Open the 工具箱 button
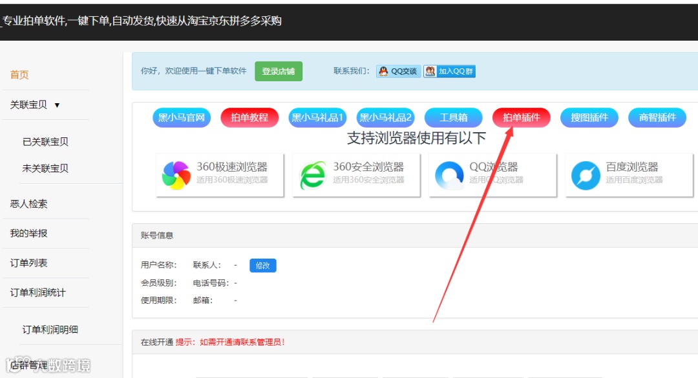Viewport: 698px width, 378px height. (454, 117)
